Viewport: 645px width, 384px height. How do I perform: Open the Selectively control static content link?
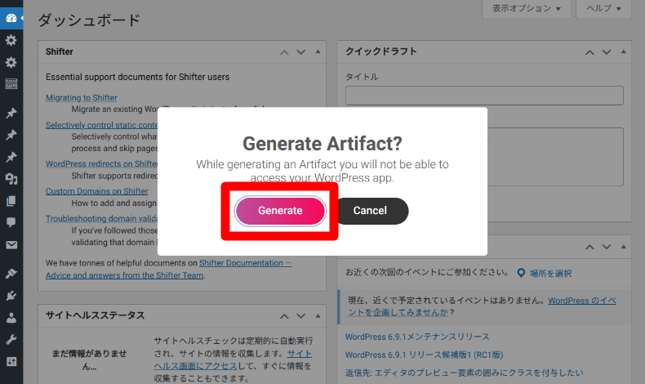pyautogui.click(x=101, y=125)
